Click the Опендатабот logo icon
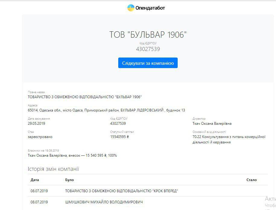Image resolution: width=276 pixels, height=210 pixels. 131,8
